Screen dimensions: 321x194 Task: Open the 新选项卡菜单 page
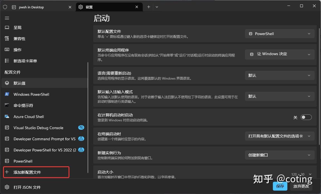click(x=45, y=61)
